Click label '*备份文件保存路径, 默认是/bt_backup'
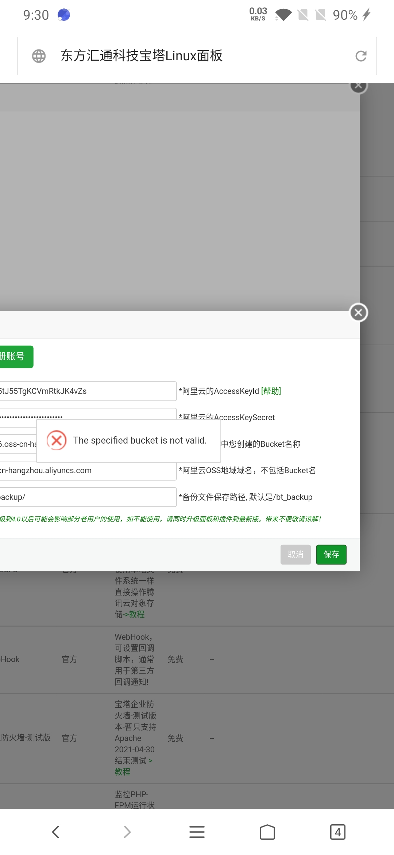Viewport: 394px width, 855px height. click(x=246, y=497)
